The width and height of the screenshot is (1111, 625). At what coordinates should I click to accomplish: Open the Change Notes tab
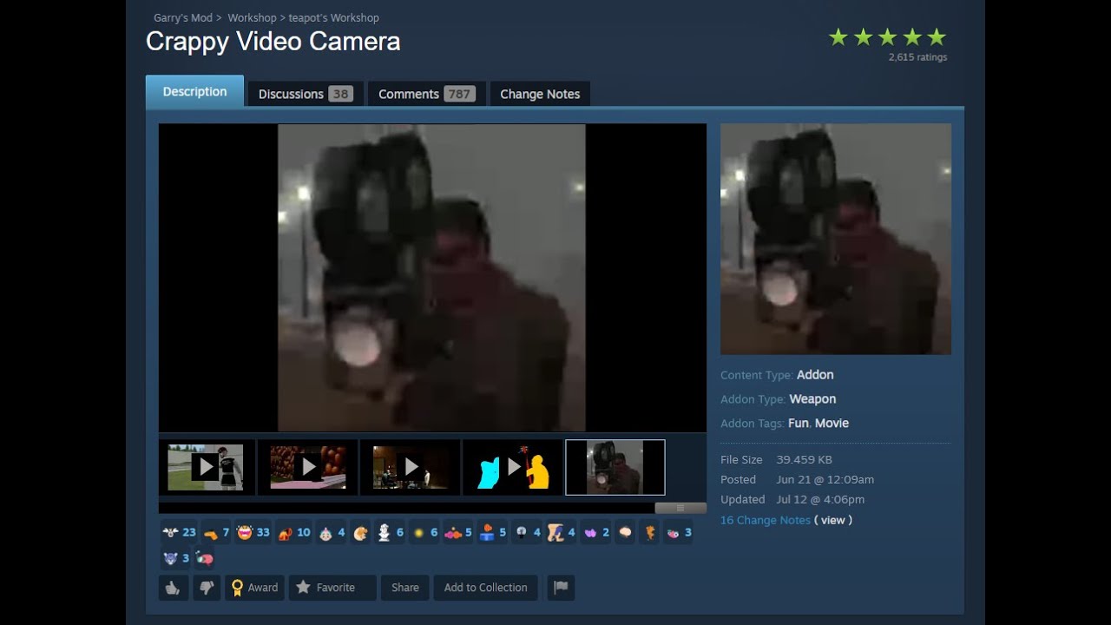540,94
